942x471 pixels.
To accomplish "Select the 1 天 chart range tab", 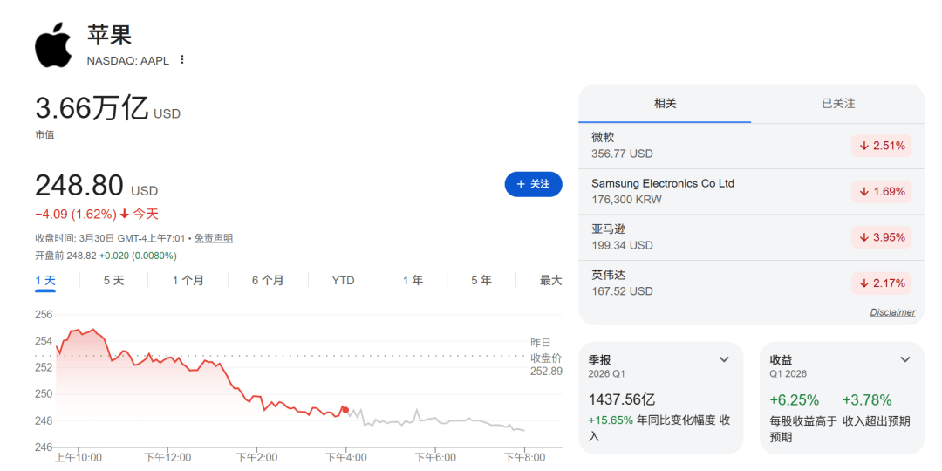I will (x=45, y=280).
